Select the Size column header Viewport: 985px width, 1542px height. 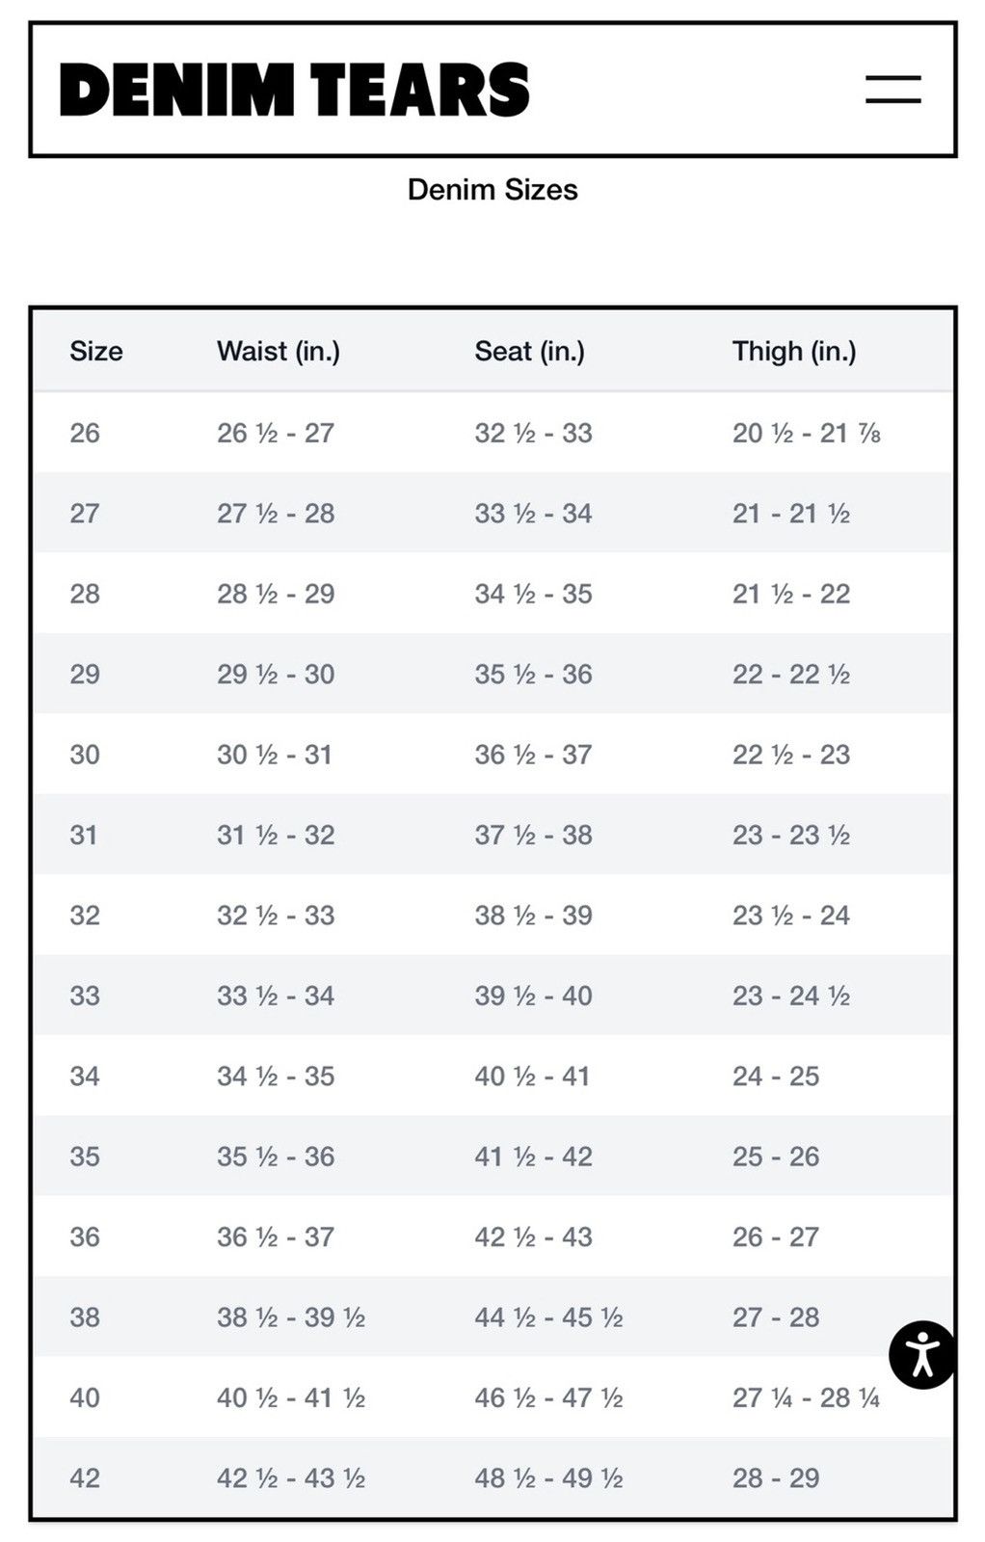point(96,351)
